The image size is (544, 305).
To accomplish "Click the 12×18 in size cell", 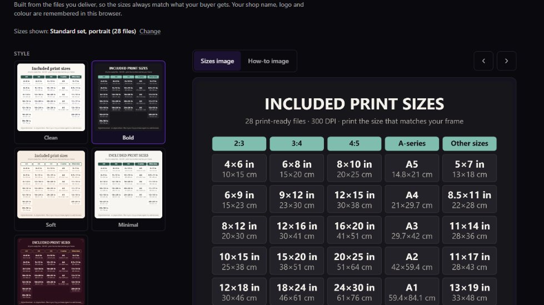I will (x=239, y=292).
